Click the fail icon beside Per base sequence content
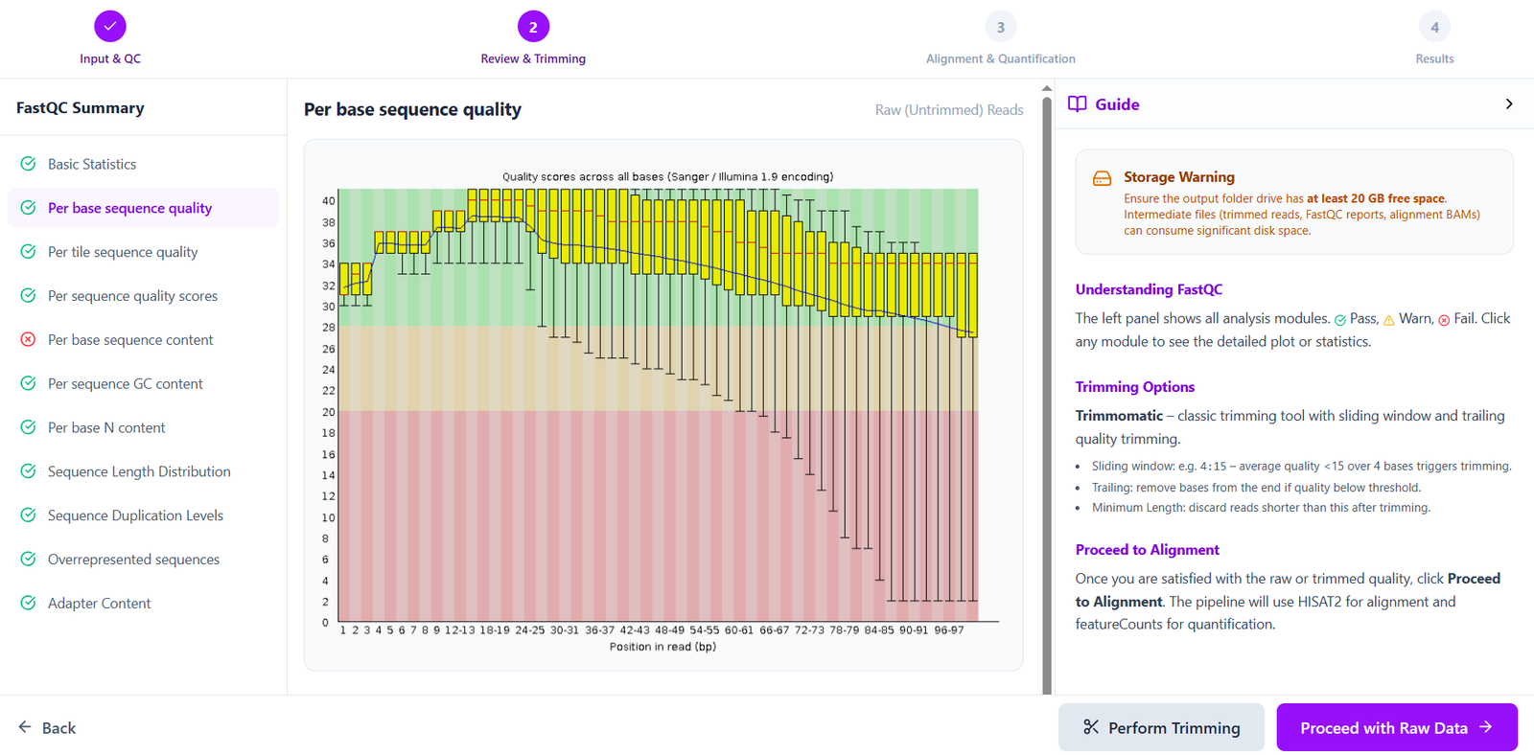This screenshot has width=1534, height=755. click(x=29, y=339)
